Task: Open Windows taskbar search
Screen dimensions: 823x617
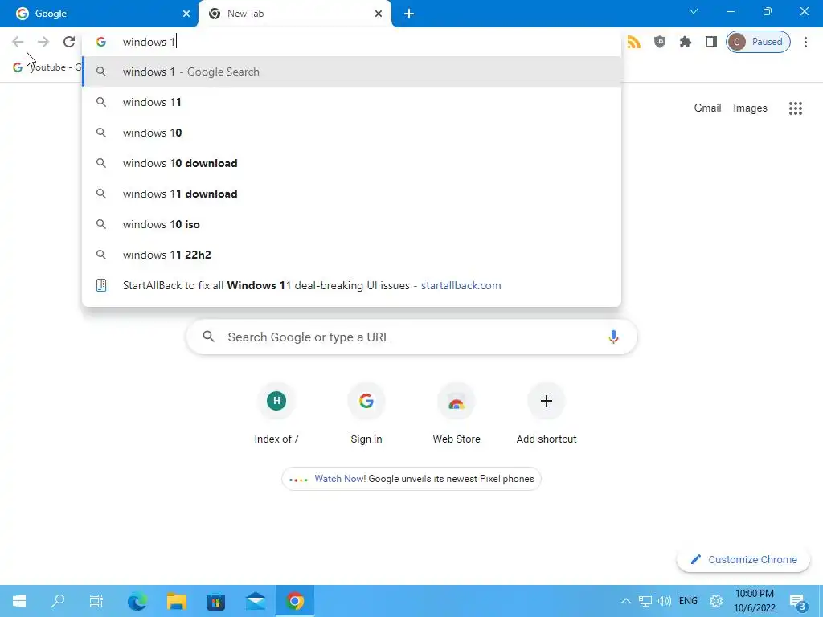Action: pyautogui.click(x=58, y=601)
